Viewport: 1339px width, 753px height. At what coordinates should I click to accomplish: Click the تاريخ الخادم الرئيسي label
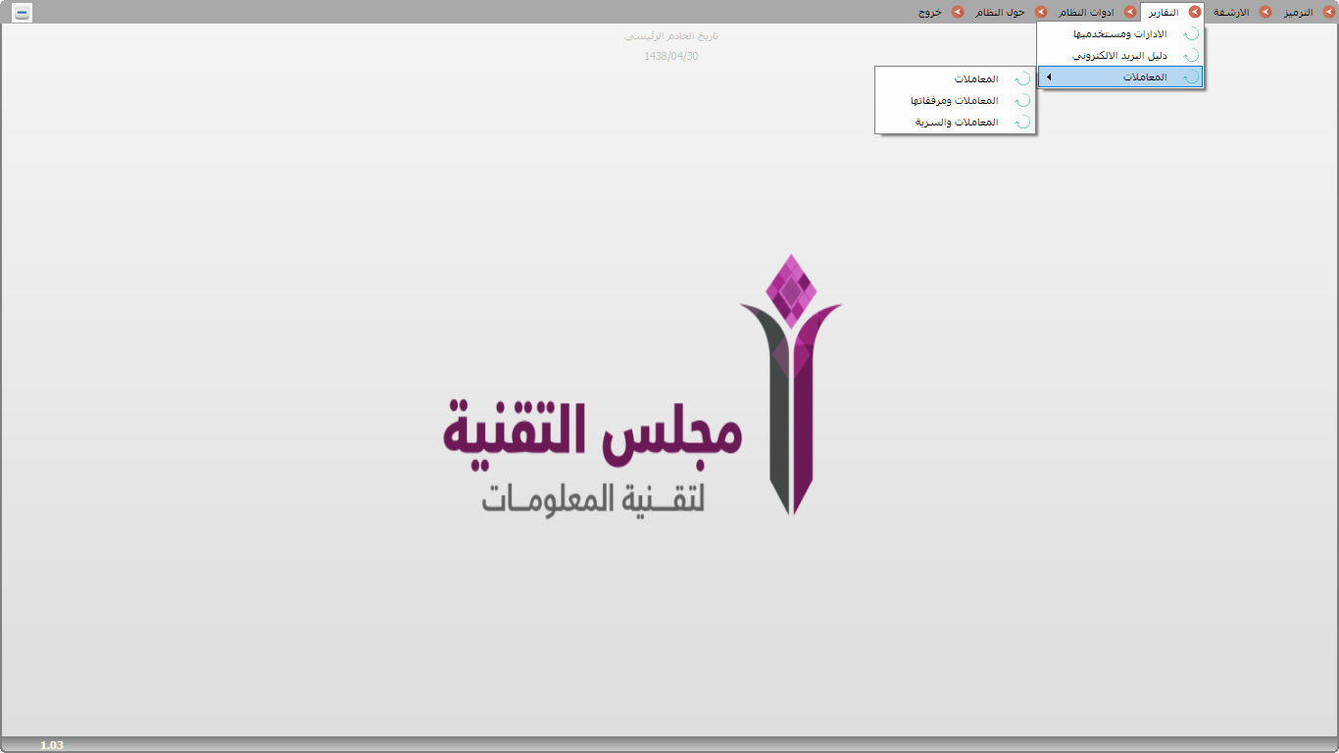671,36
